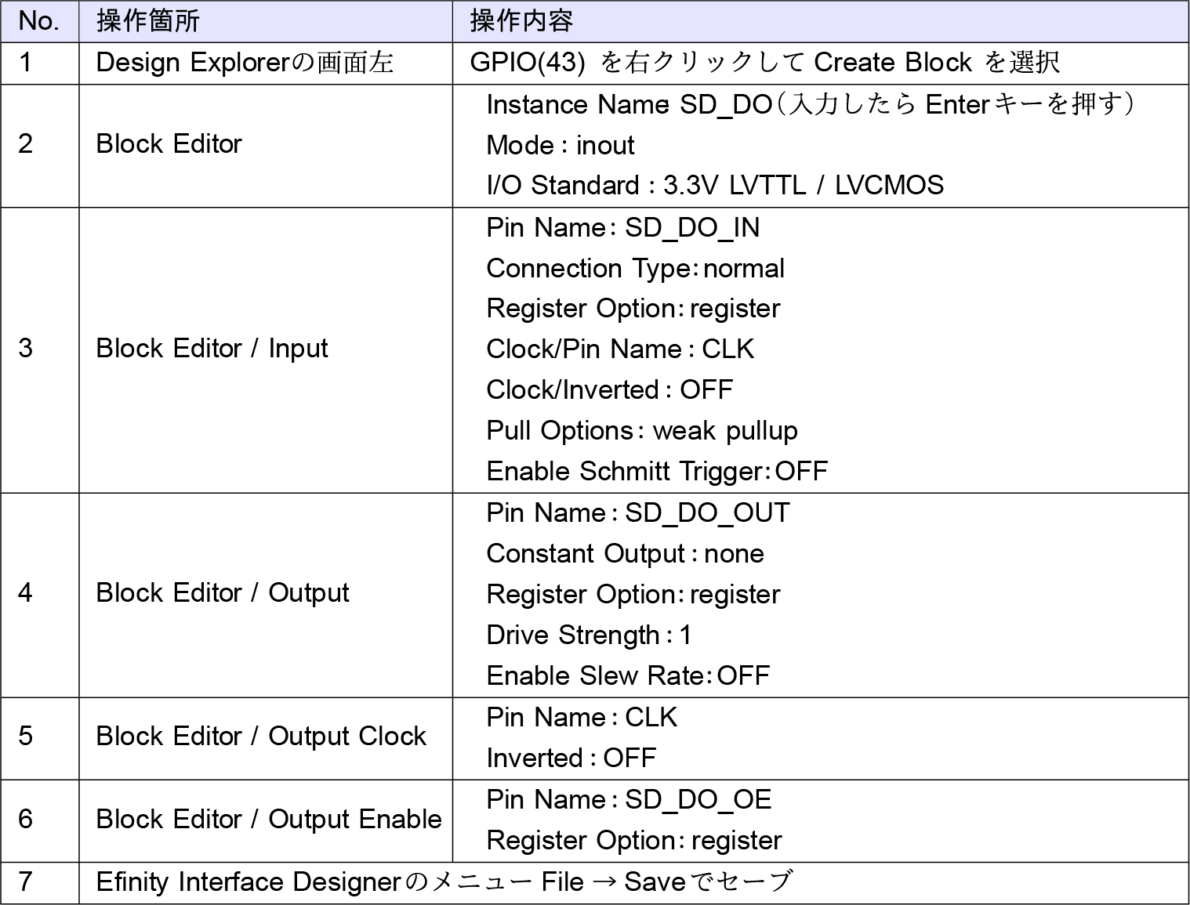Screen dimensions: 1190x905
Task: Click the Pin Name SD_DO_OUT text
Action: pos(637,512)
